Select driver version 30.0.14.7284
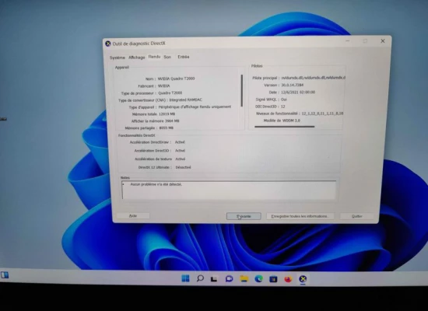428x311 pixels. pos(293,85)
